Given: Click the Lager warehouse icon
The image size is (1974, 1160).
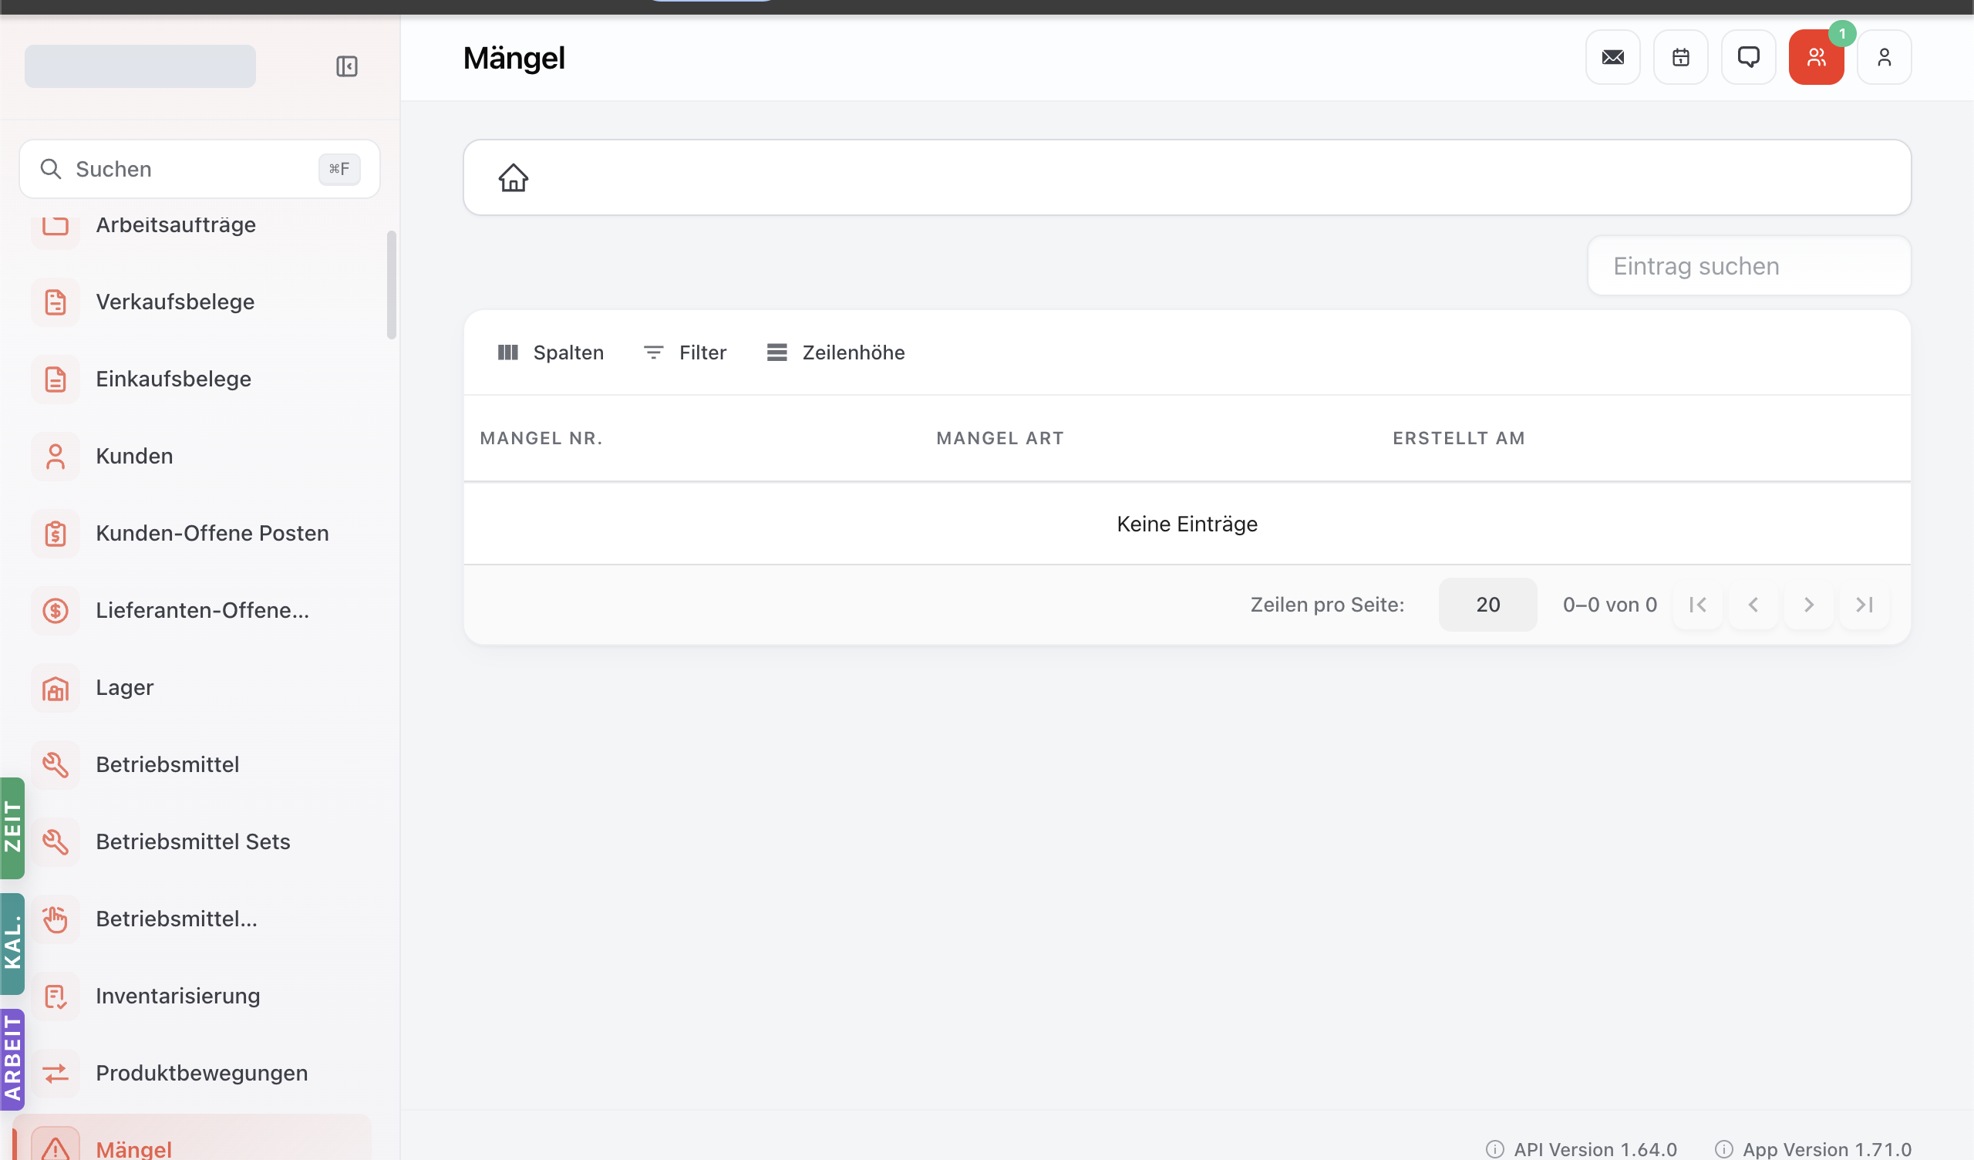Looking at the screenshot, I should click(x=56, y=687).
